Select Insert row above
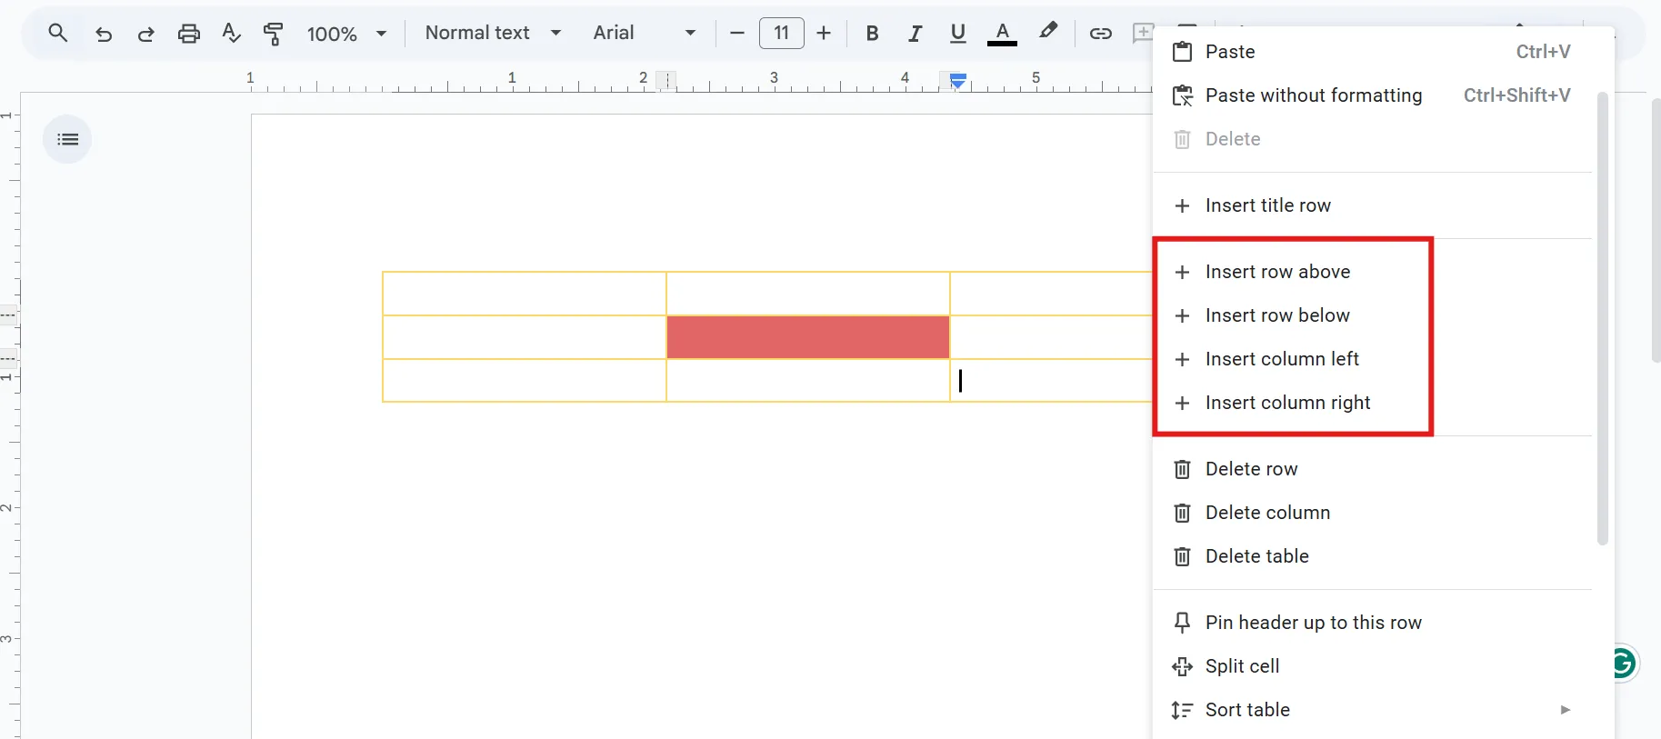The image size is (1661, 739). (1372, 272)
